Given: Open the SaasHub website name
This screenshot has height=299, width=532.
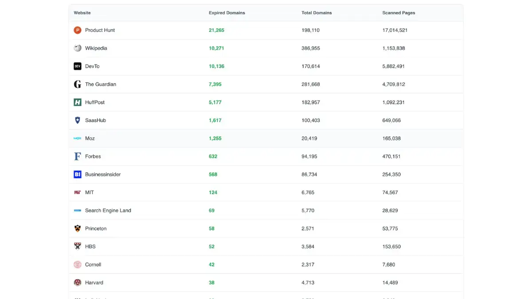Looking at the screenshot, I should [x=96, y=120].
